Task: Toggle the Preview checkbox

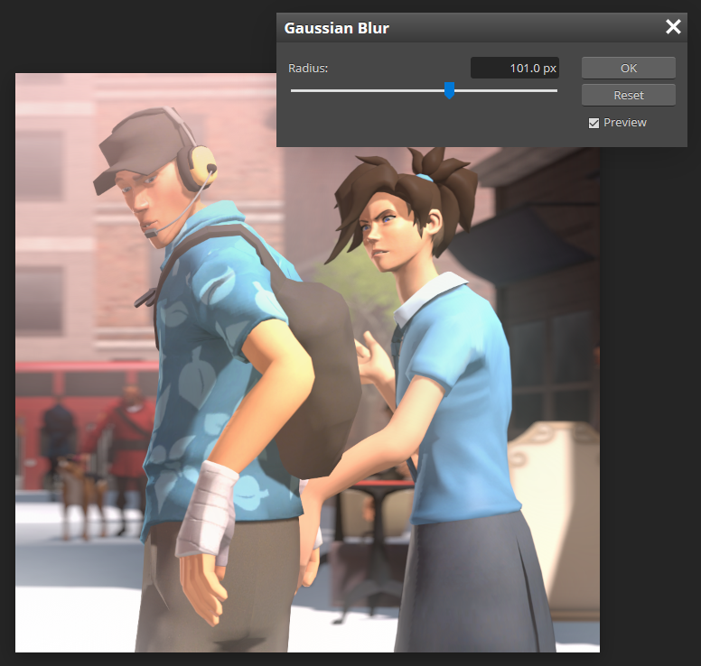Action: point(594,123)
